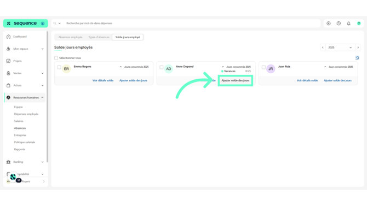367x206 pixels.
Task: Open Equipe in the HR submenu
Action: coord(18,107)
